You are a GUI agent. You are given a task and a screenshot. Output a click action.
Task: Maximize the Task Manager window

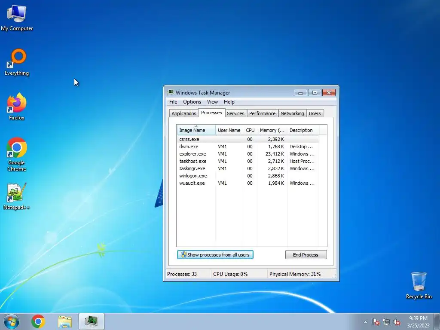tap(315, 93)
